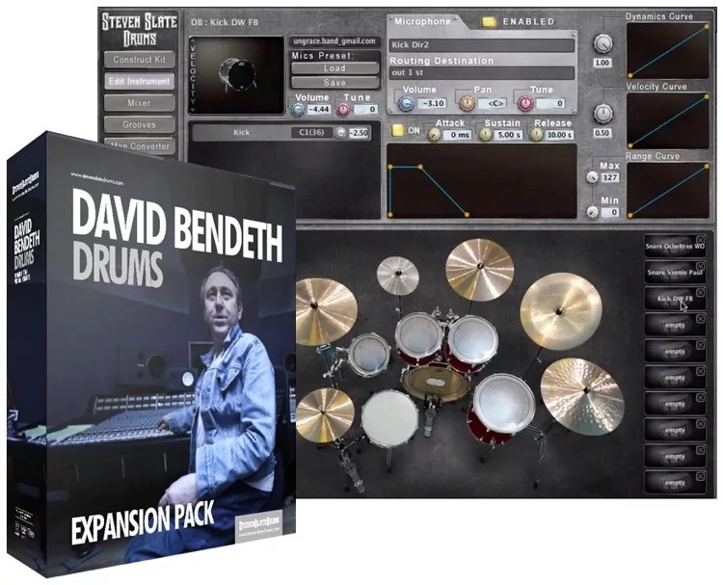Image resolution: width=723 pixels, height=585 pixels.
Task: Remove Snare Ocheltree WO with its X
Action: pos(701,240)
